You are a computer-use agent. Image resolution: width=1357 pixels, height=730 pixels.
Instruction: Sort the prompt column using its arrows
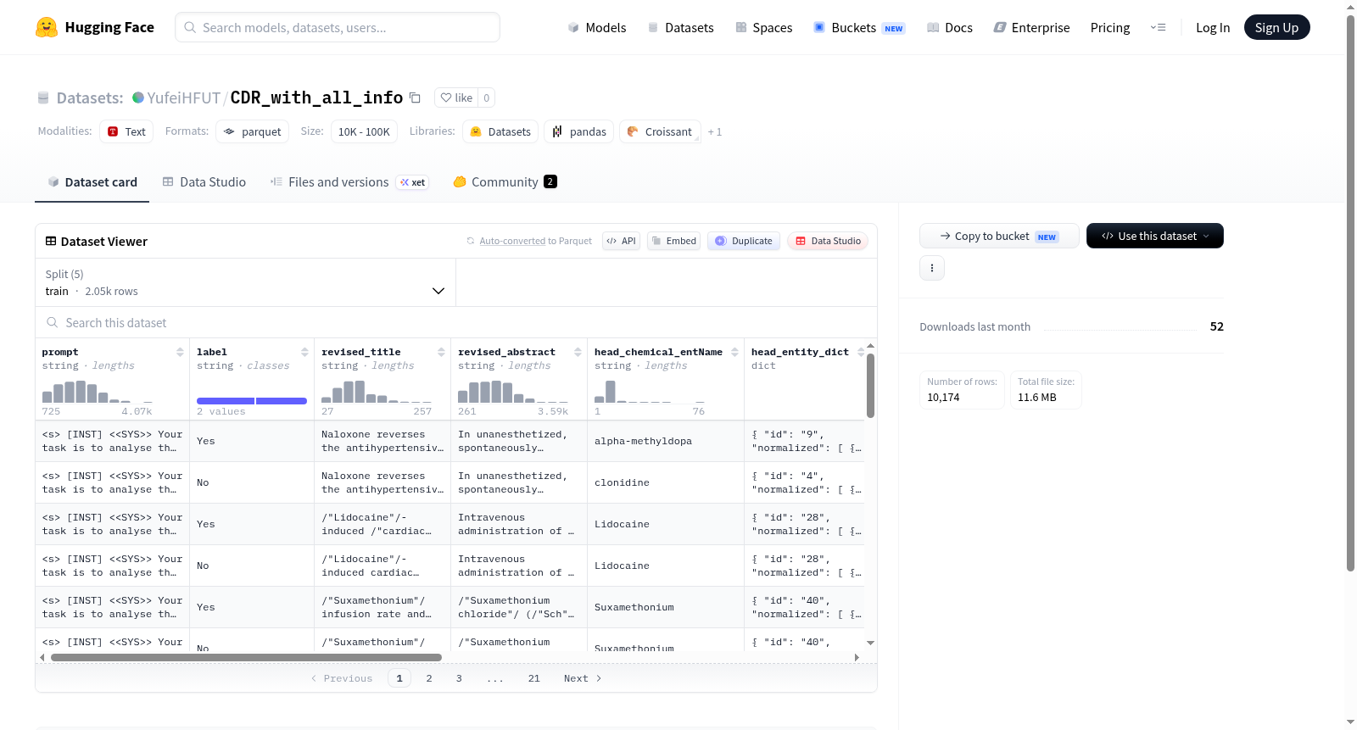(x=180, y=352)
